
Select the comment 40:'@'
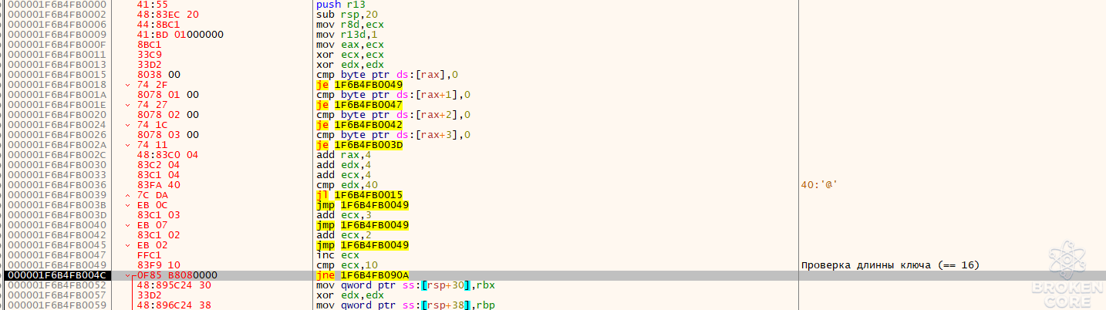pos(819,185)
